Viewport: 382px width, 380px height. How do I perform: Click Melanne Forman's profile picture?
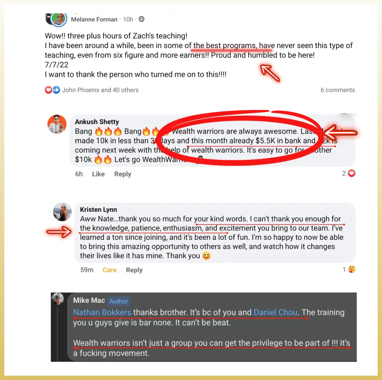click(x=59, y=19)
